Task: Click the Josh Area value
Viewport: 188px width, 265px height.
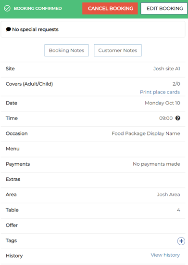Action: point(168,195)
